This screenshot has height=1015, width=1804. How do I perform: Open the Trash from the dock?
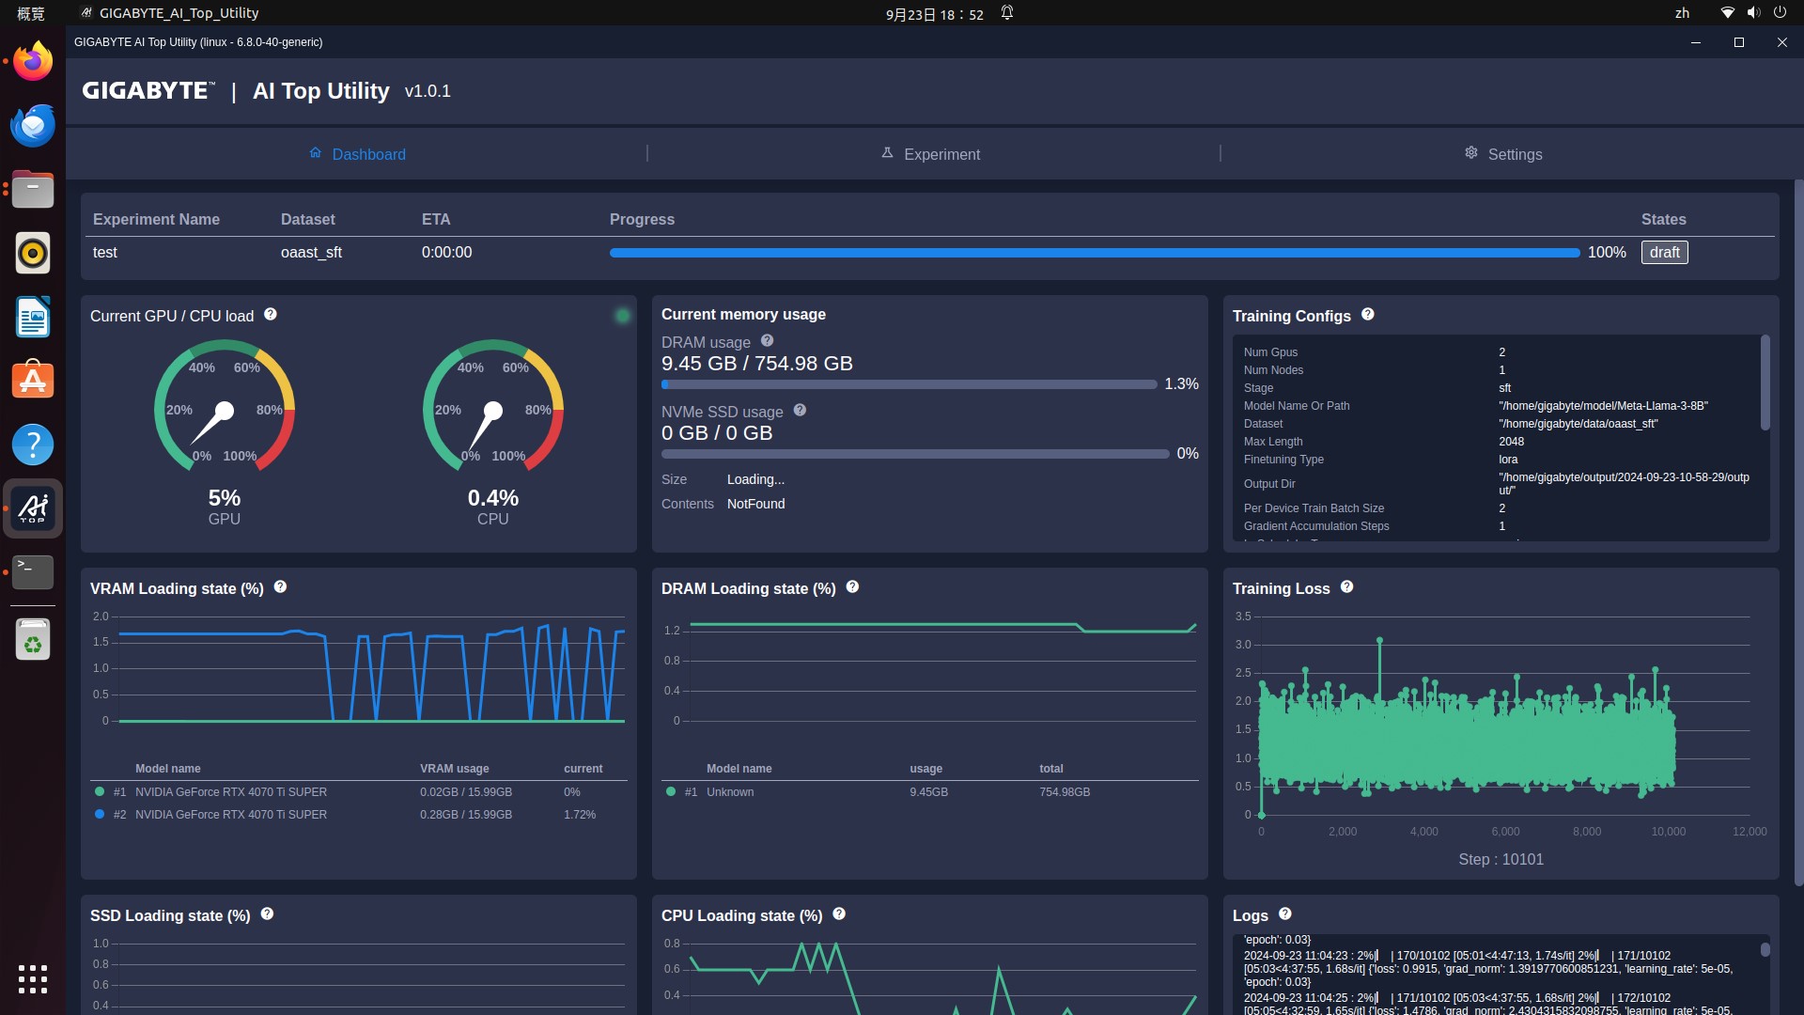pos(33,640)
